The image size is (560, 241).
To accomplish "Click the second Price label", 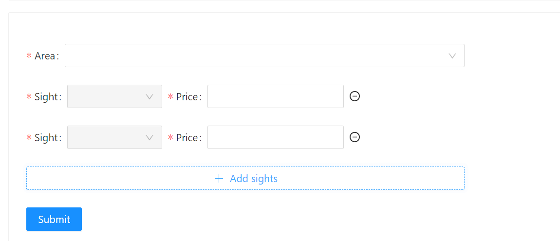I will (187, 138).
